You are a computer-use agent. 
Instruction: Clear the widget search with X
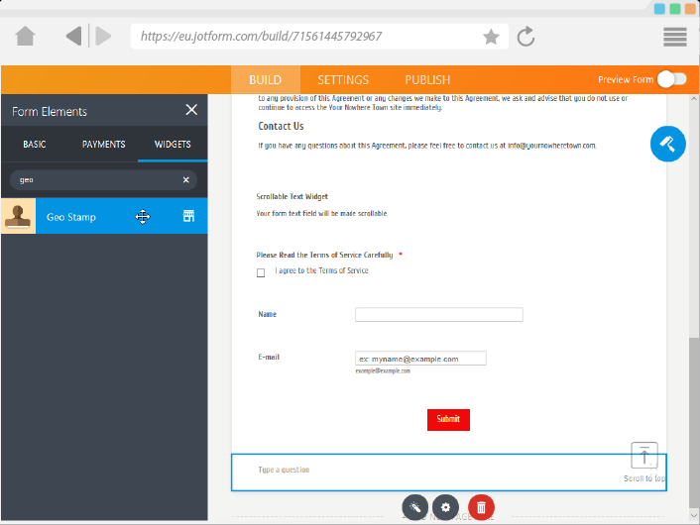tap(185, 179)
